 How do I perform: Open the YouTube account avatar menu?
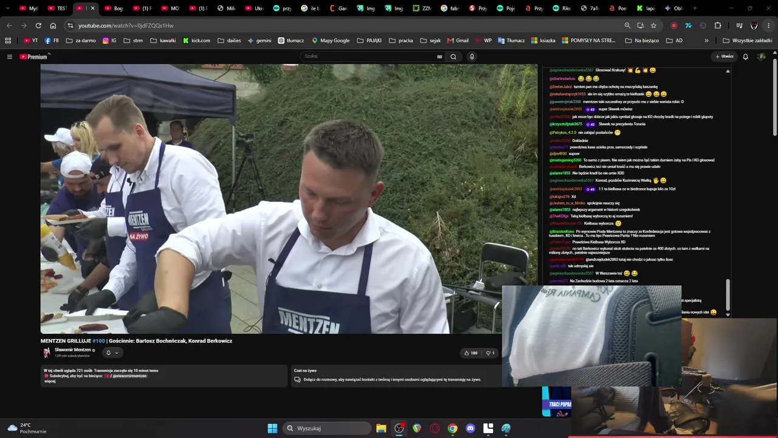pyautogui.click(x=761, y=57)
